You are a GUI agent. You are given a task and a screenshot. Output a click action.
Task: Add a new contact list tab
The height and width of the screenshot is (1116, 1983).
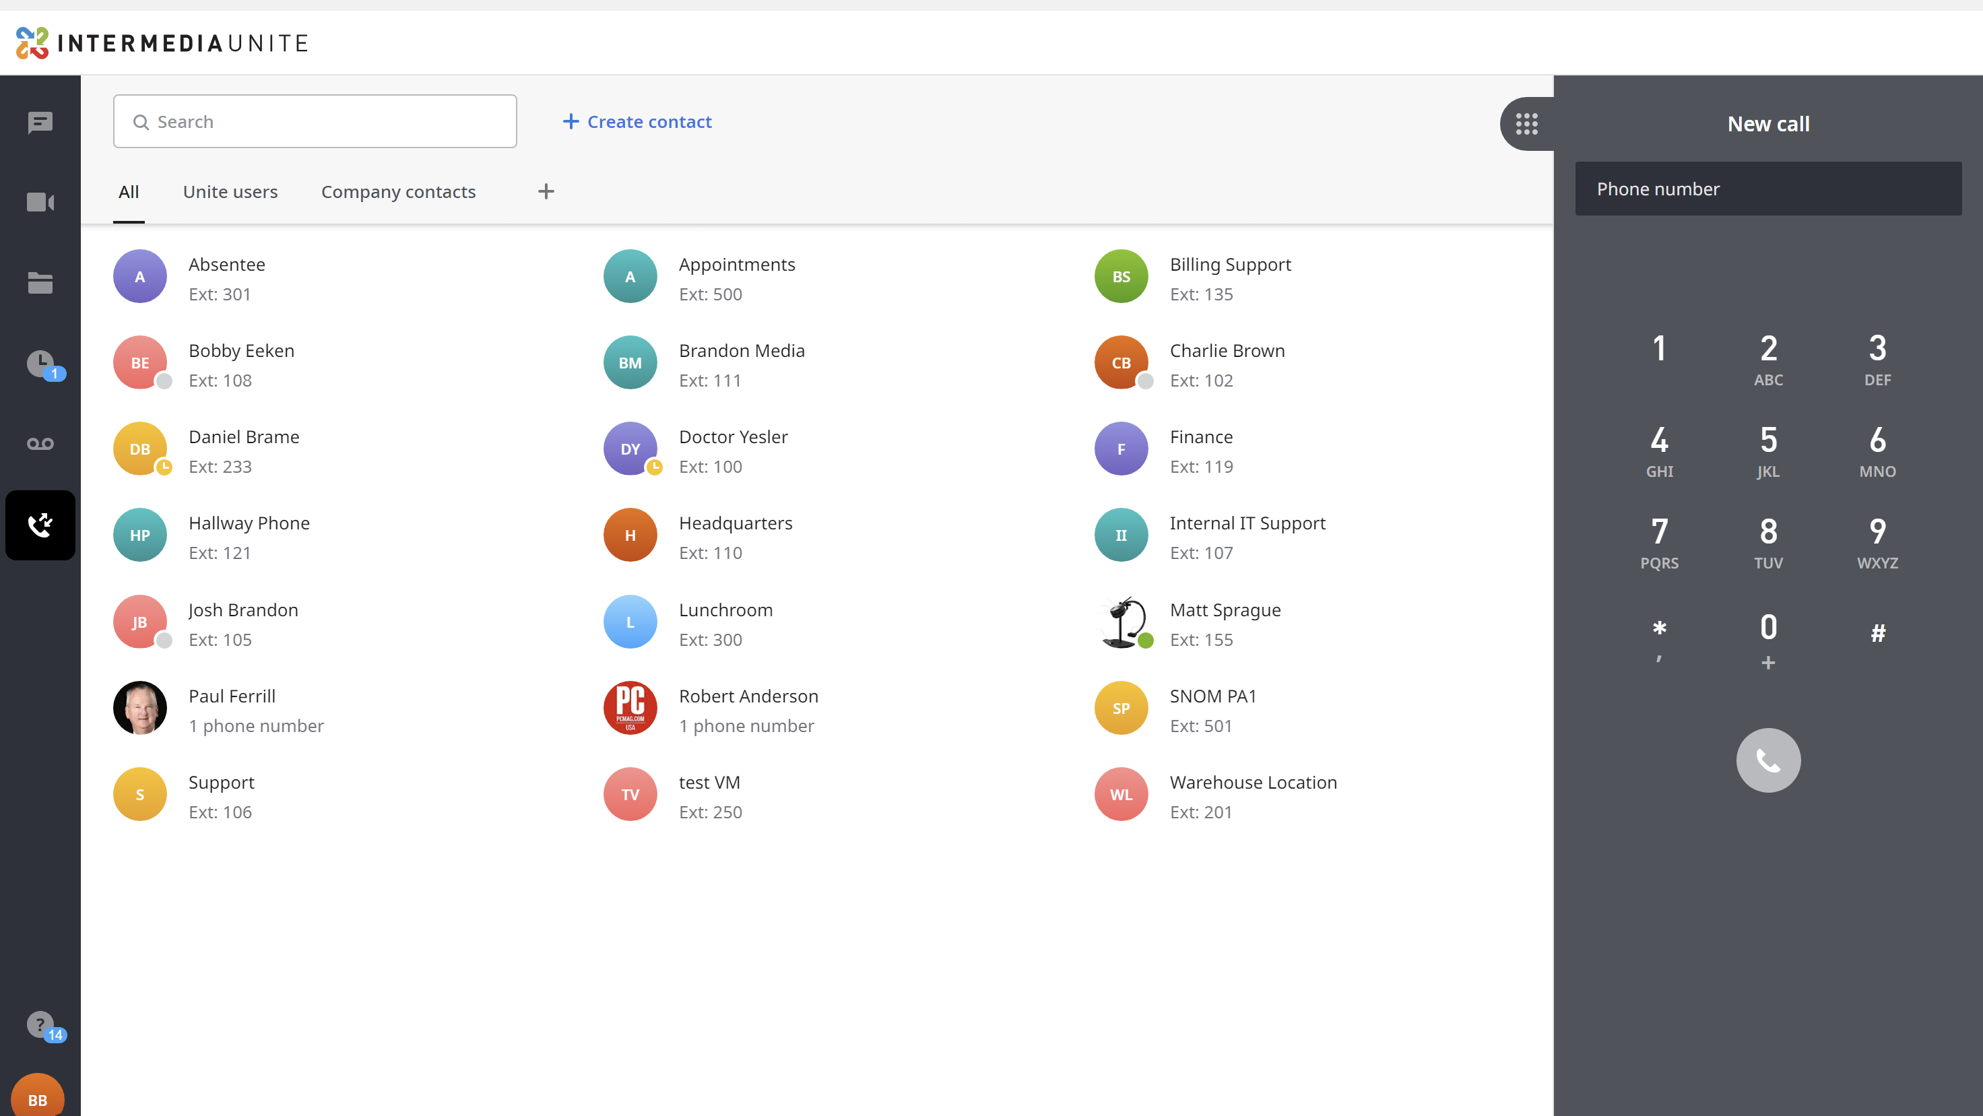pyautogui.click(x=546, y=192)
